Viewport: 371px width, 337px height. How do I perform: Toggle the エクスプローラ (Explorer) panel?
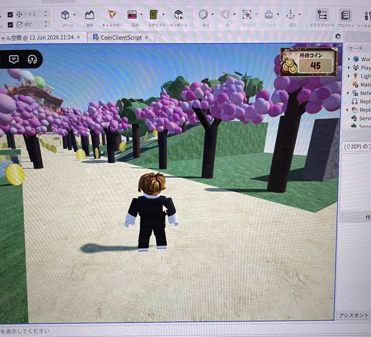coord(322,15)
